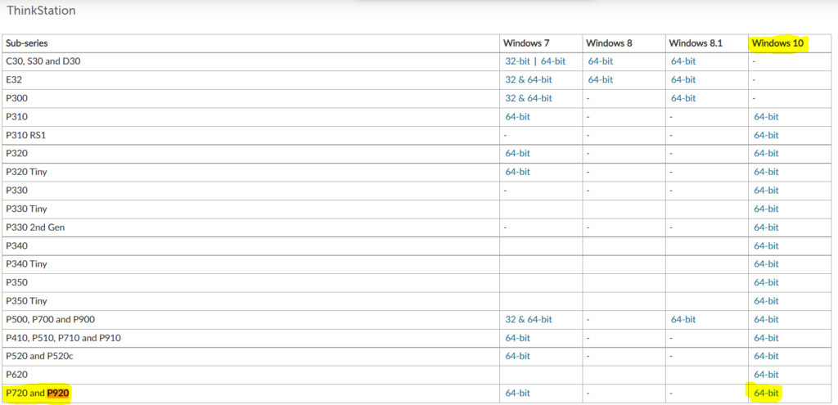838x405 pixels.
Task: Open 32 & 64-bit Windows 7 link for P500, P700 and P900
Action: pyautogui.click(x=529, y=320)
